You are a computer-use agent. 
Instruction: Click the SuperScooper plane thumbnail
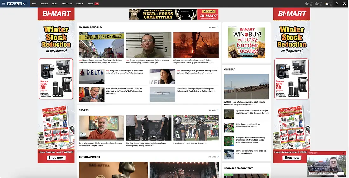pos(162,94)
